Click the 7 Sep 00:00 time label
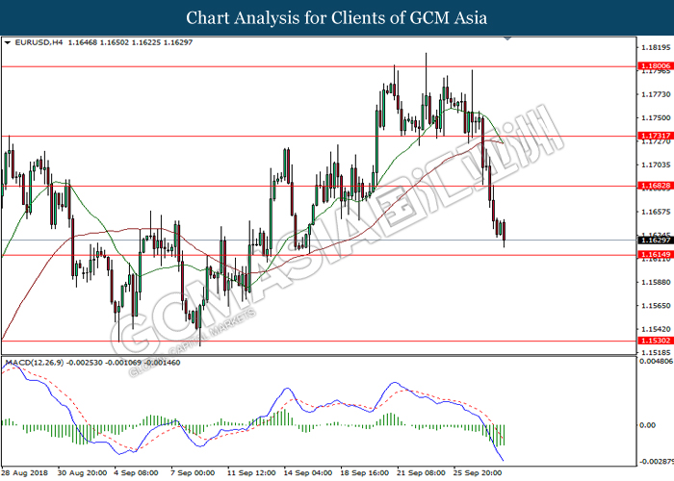This screenshot has height=481, width=674. [x=193, y=473]
